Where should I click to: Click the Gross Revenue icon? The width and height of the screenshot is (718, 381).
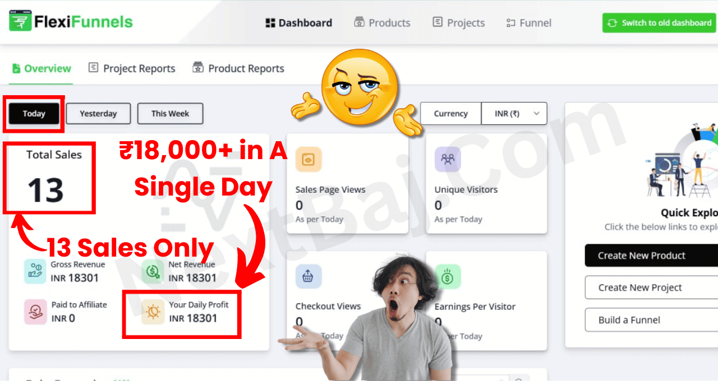point(35,271)
